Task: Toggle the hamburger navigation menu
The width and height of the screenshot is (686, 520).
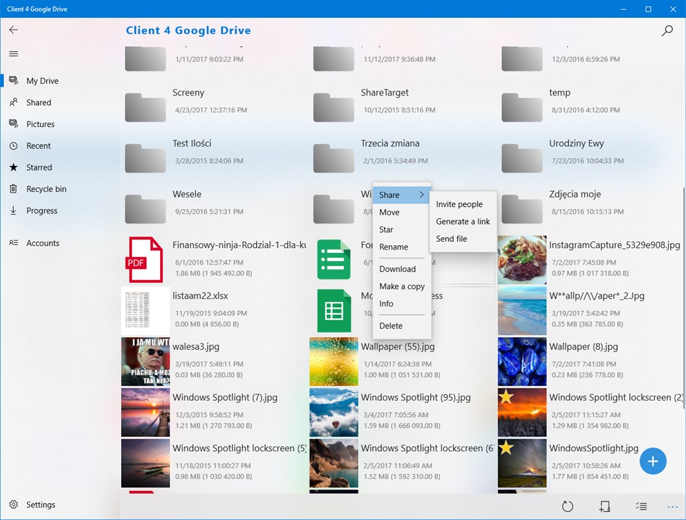Action: pos(13,54)
